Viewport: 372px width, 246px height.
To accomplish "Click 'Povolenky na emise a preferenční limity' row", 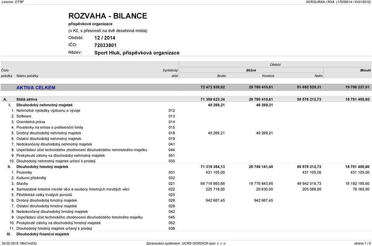I will tap(50, 127).
